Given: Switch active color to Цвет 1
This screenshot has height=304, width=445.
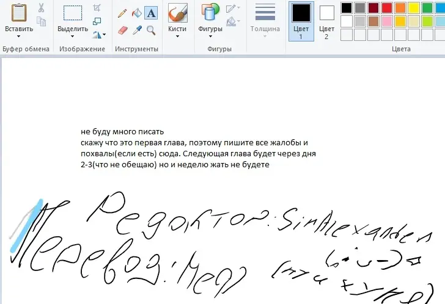Looking at the screenshot, I should click(x=301, y=20).
